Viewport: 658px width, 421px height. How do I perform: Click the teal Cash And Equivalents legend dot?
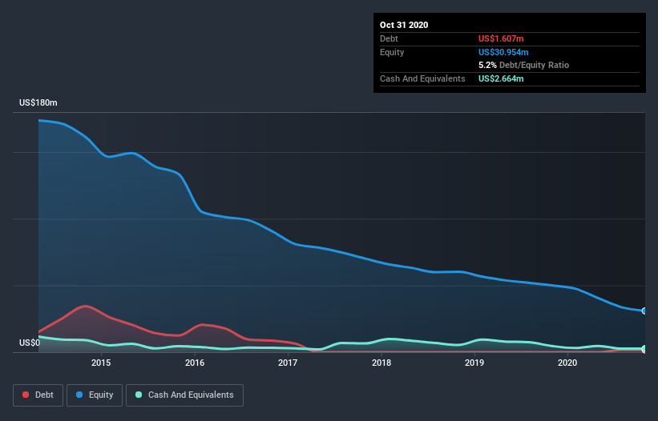pyautogui.click(x=139, y=395)
